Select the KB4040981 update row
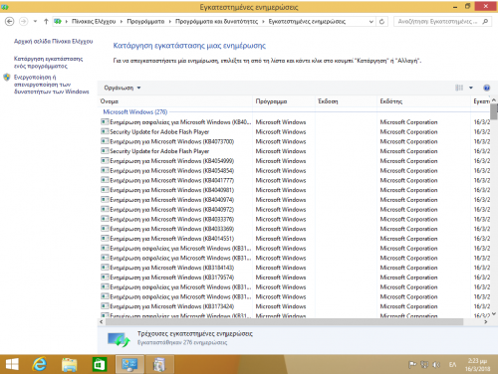The width and height of the screenshot is (498, 374). coord(295,190)
